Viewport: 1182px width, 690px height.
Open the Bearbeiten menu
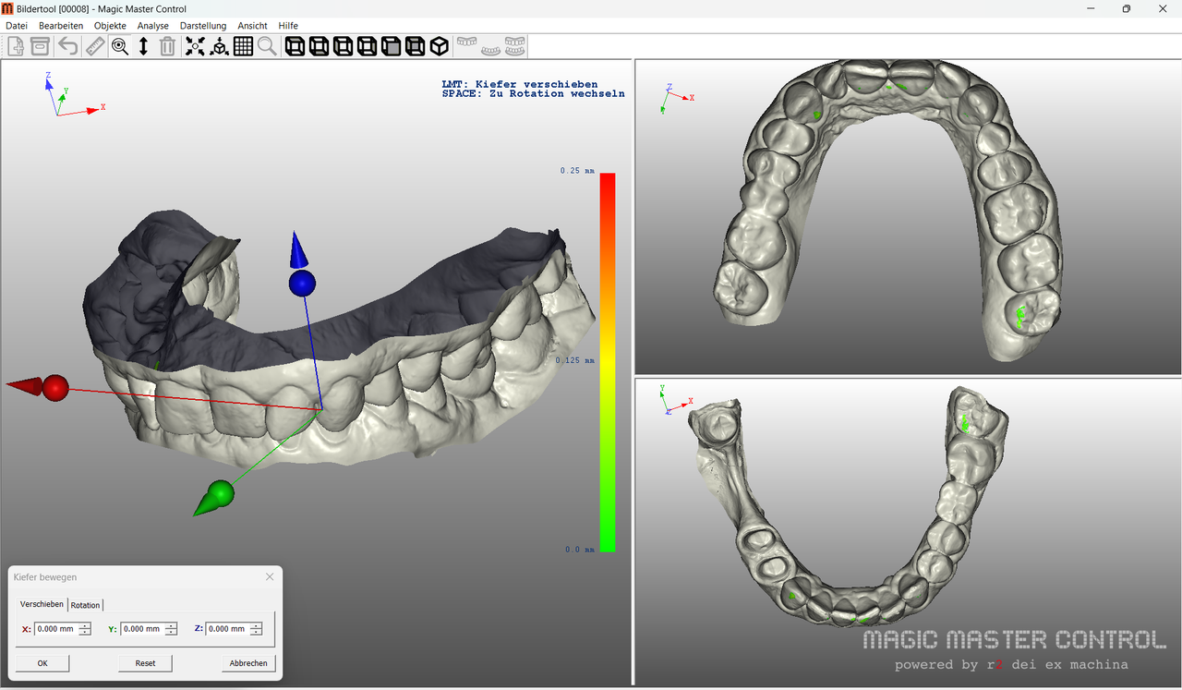[x=61, y=26]
